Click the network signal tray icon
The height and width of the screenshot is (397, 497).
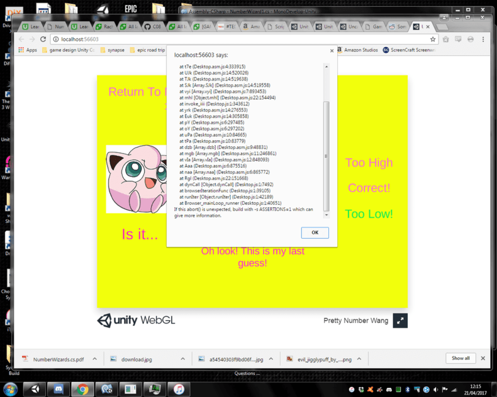[x=454, y=389]
